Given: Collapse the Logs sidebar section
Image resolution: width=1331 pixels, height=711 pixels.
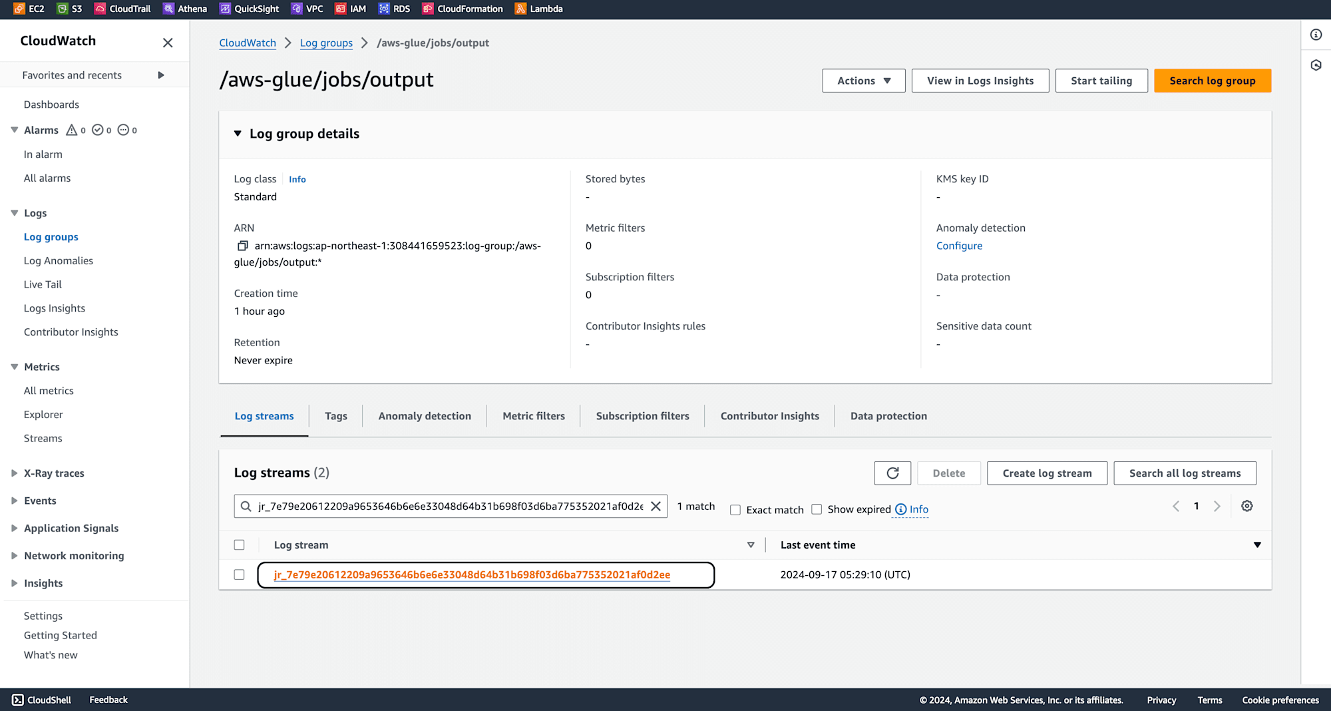Looking at the screenshot, I should point(14,213).
